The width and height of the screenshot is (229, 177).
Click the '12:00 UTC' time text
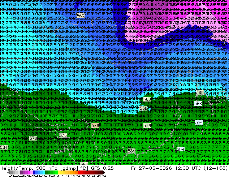188,168
